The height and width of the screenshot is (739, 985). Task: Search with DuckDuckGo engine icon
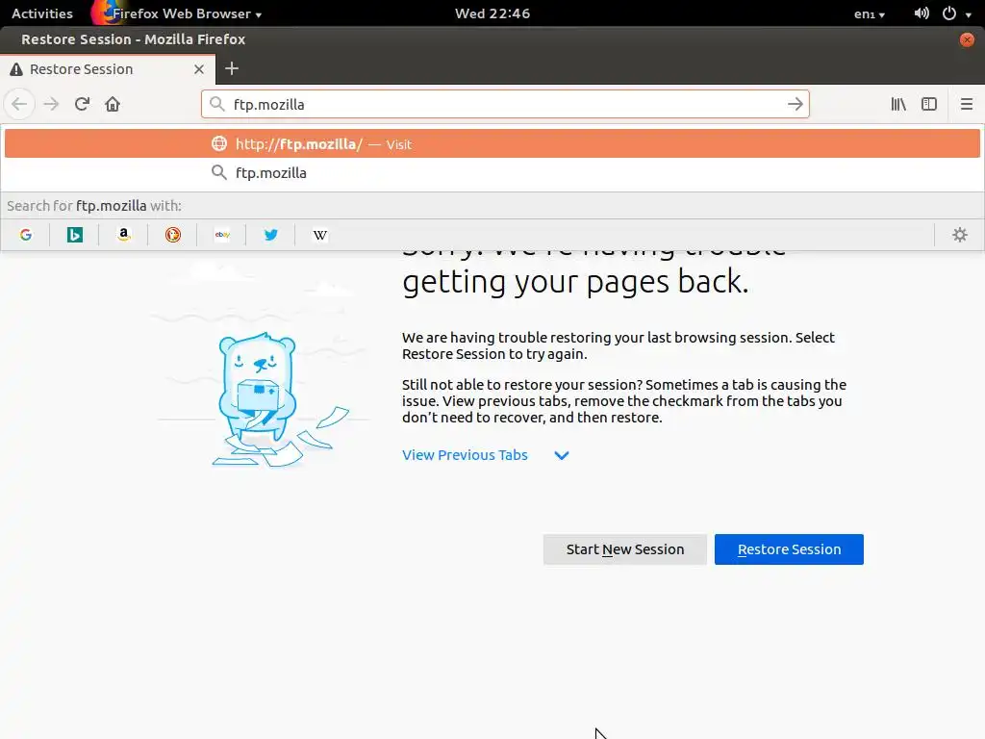pyautogui.click(x=173, y=235)
